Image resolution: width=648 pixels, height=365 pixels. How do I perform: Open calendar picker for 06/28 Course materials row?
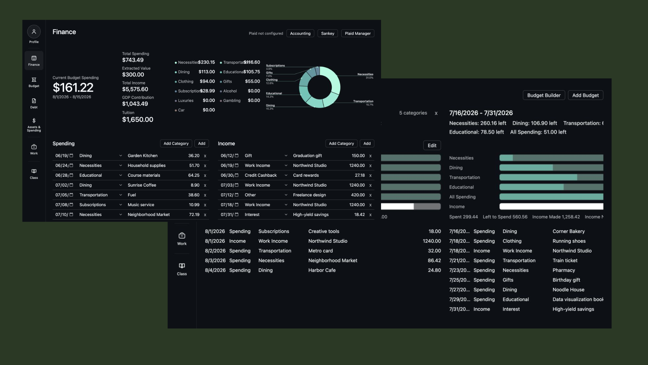pos(71,175)
